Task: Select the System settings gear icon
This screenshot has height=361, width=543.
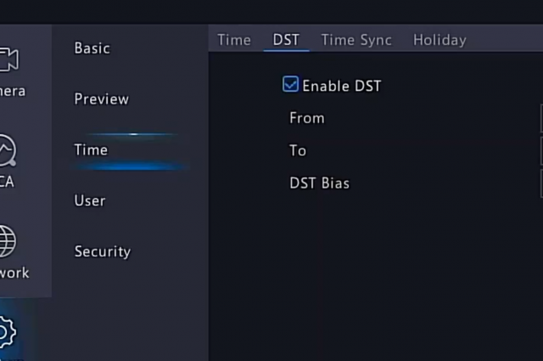Action: pyautogui.click(x=8, y=332)
